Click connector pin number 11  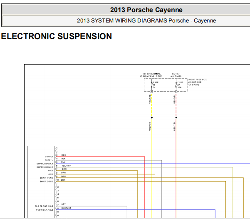[x=57, y=184]
